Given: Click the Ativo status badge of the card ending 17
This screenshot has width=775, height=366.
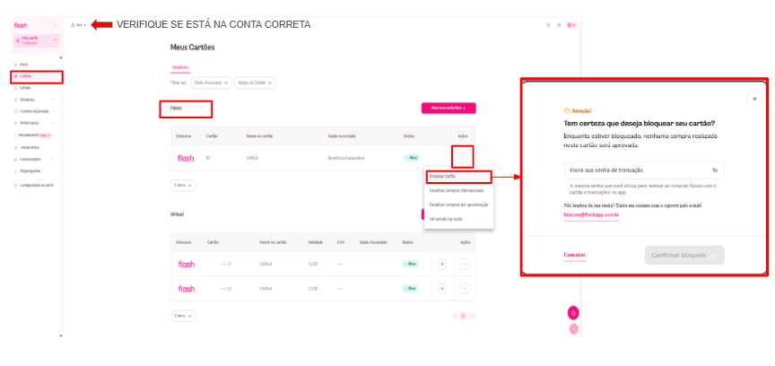Looking at the screenshot, I should pyautogui.click(x=410, y=264).
